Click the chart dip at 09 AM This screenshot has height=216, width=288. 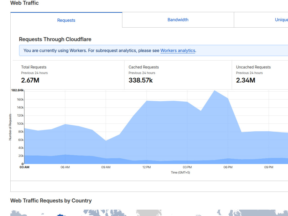(106, 141)
